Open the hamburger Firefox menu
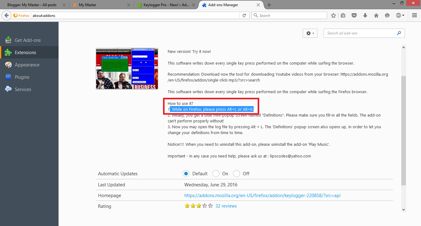The image size is (421, 226). click(x=415, y=15)
